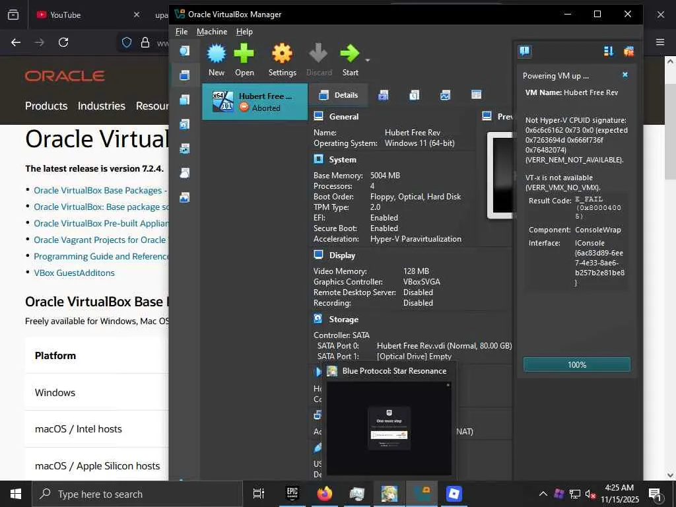Open the File Manager tab icon

tap(477, 95)
